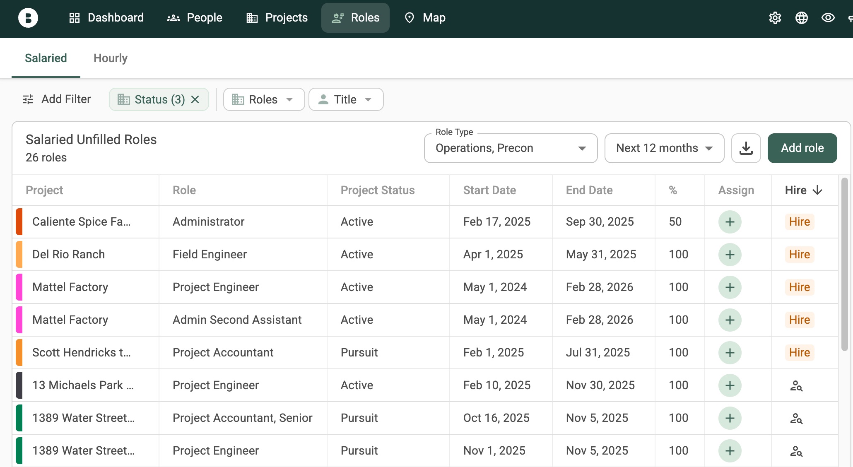Expand the Title filter dropdown
Image resolution: width=853 pixels, height=467 pixels.
coord(346,99)
